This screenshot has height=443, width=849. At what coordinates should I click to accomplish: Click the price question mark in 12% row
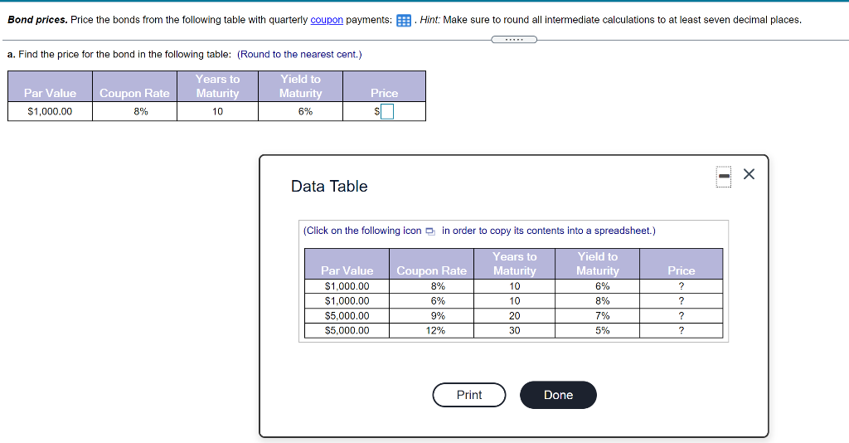682,330
